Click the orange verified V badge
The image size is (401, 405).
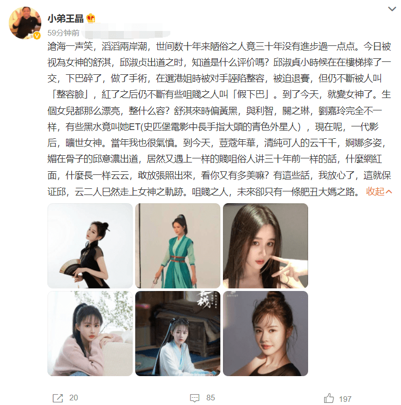37,36
